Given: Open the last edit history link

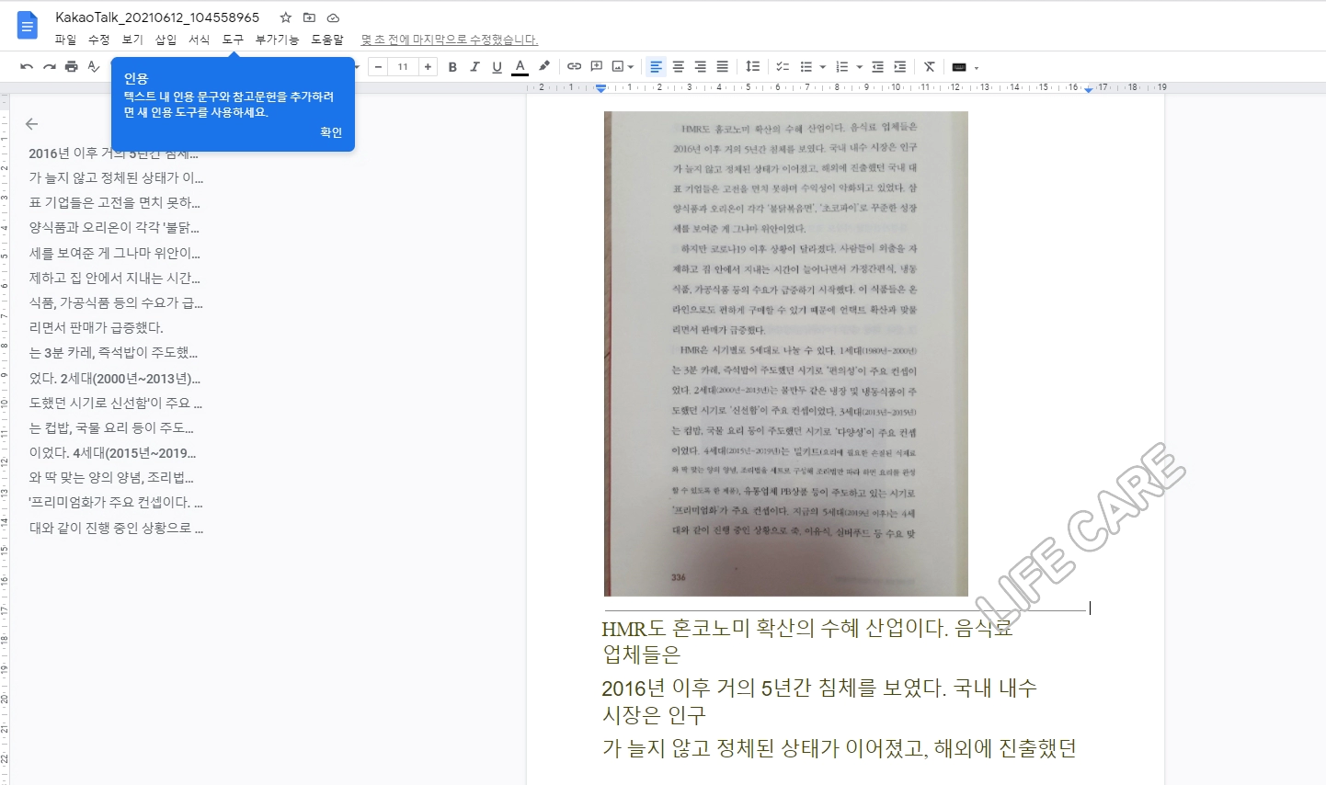Looking at the screenshot, I should (x=449, y=40).
